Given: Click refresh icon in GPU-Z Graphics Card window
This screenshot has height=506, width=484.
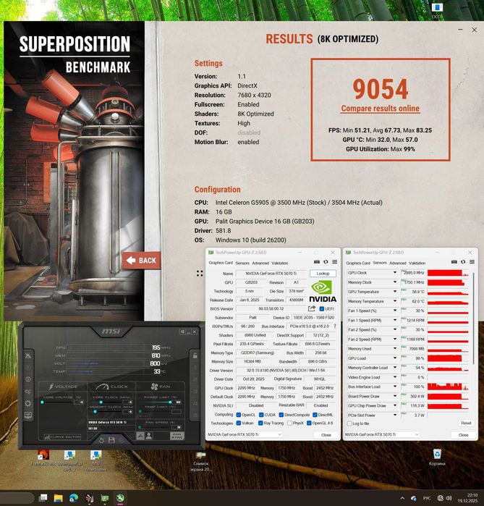Looking at the screenshot, I should [326, 262].
